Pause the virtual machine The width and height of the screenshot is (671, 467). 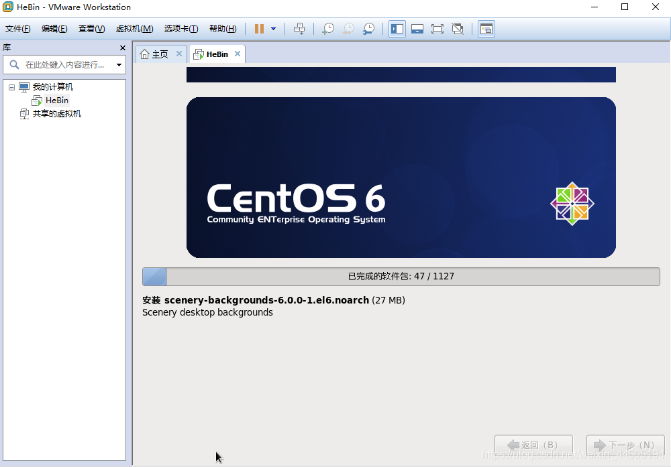259,29
